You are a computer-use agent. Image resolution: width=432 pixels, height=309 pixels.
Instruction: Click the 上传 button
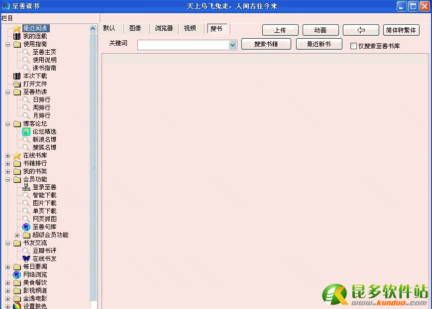click(x=280, y=30)
